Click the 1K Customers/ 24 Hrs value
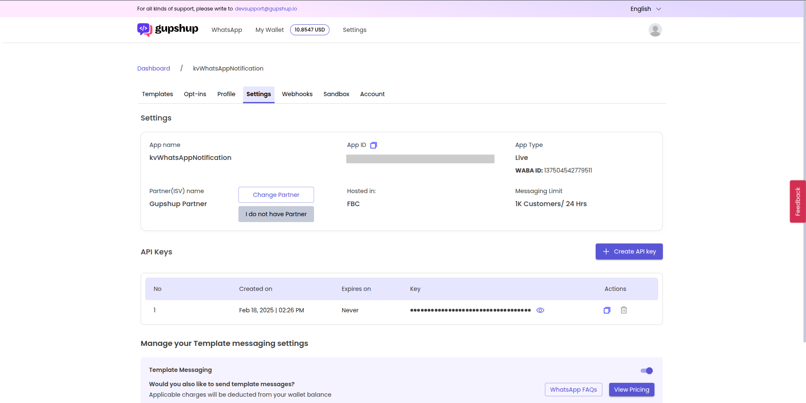806x403 pixels. pos(551,204)
